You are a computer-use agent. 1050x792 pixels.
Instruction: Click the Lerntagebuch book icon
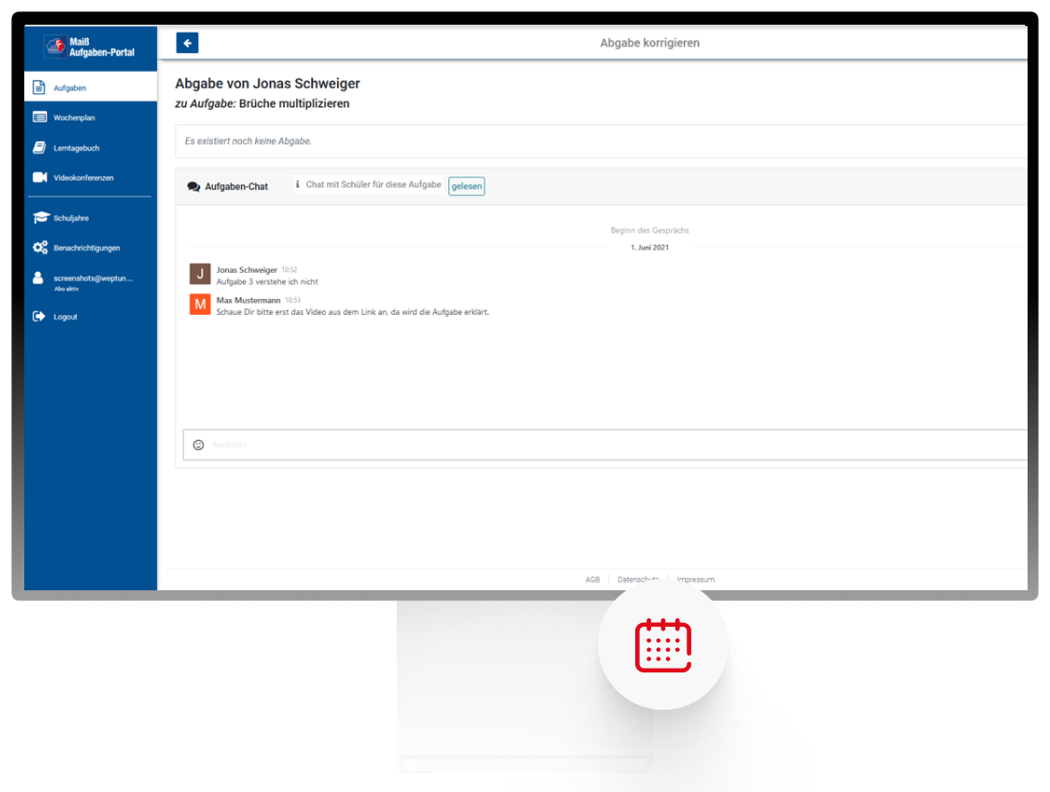coord(39,148)
